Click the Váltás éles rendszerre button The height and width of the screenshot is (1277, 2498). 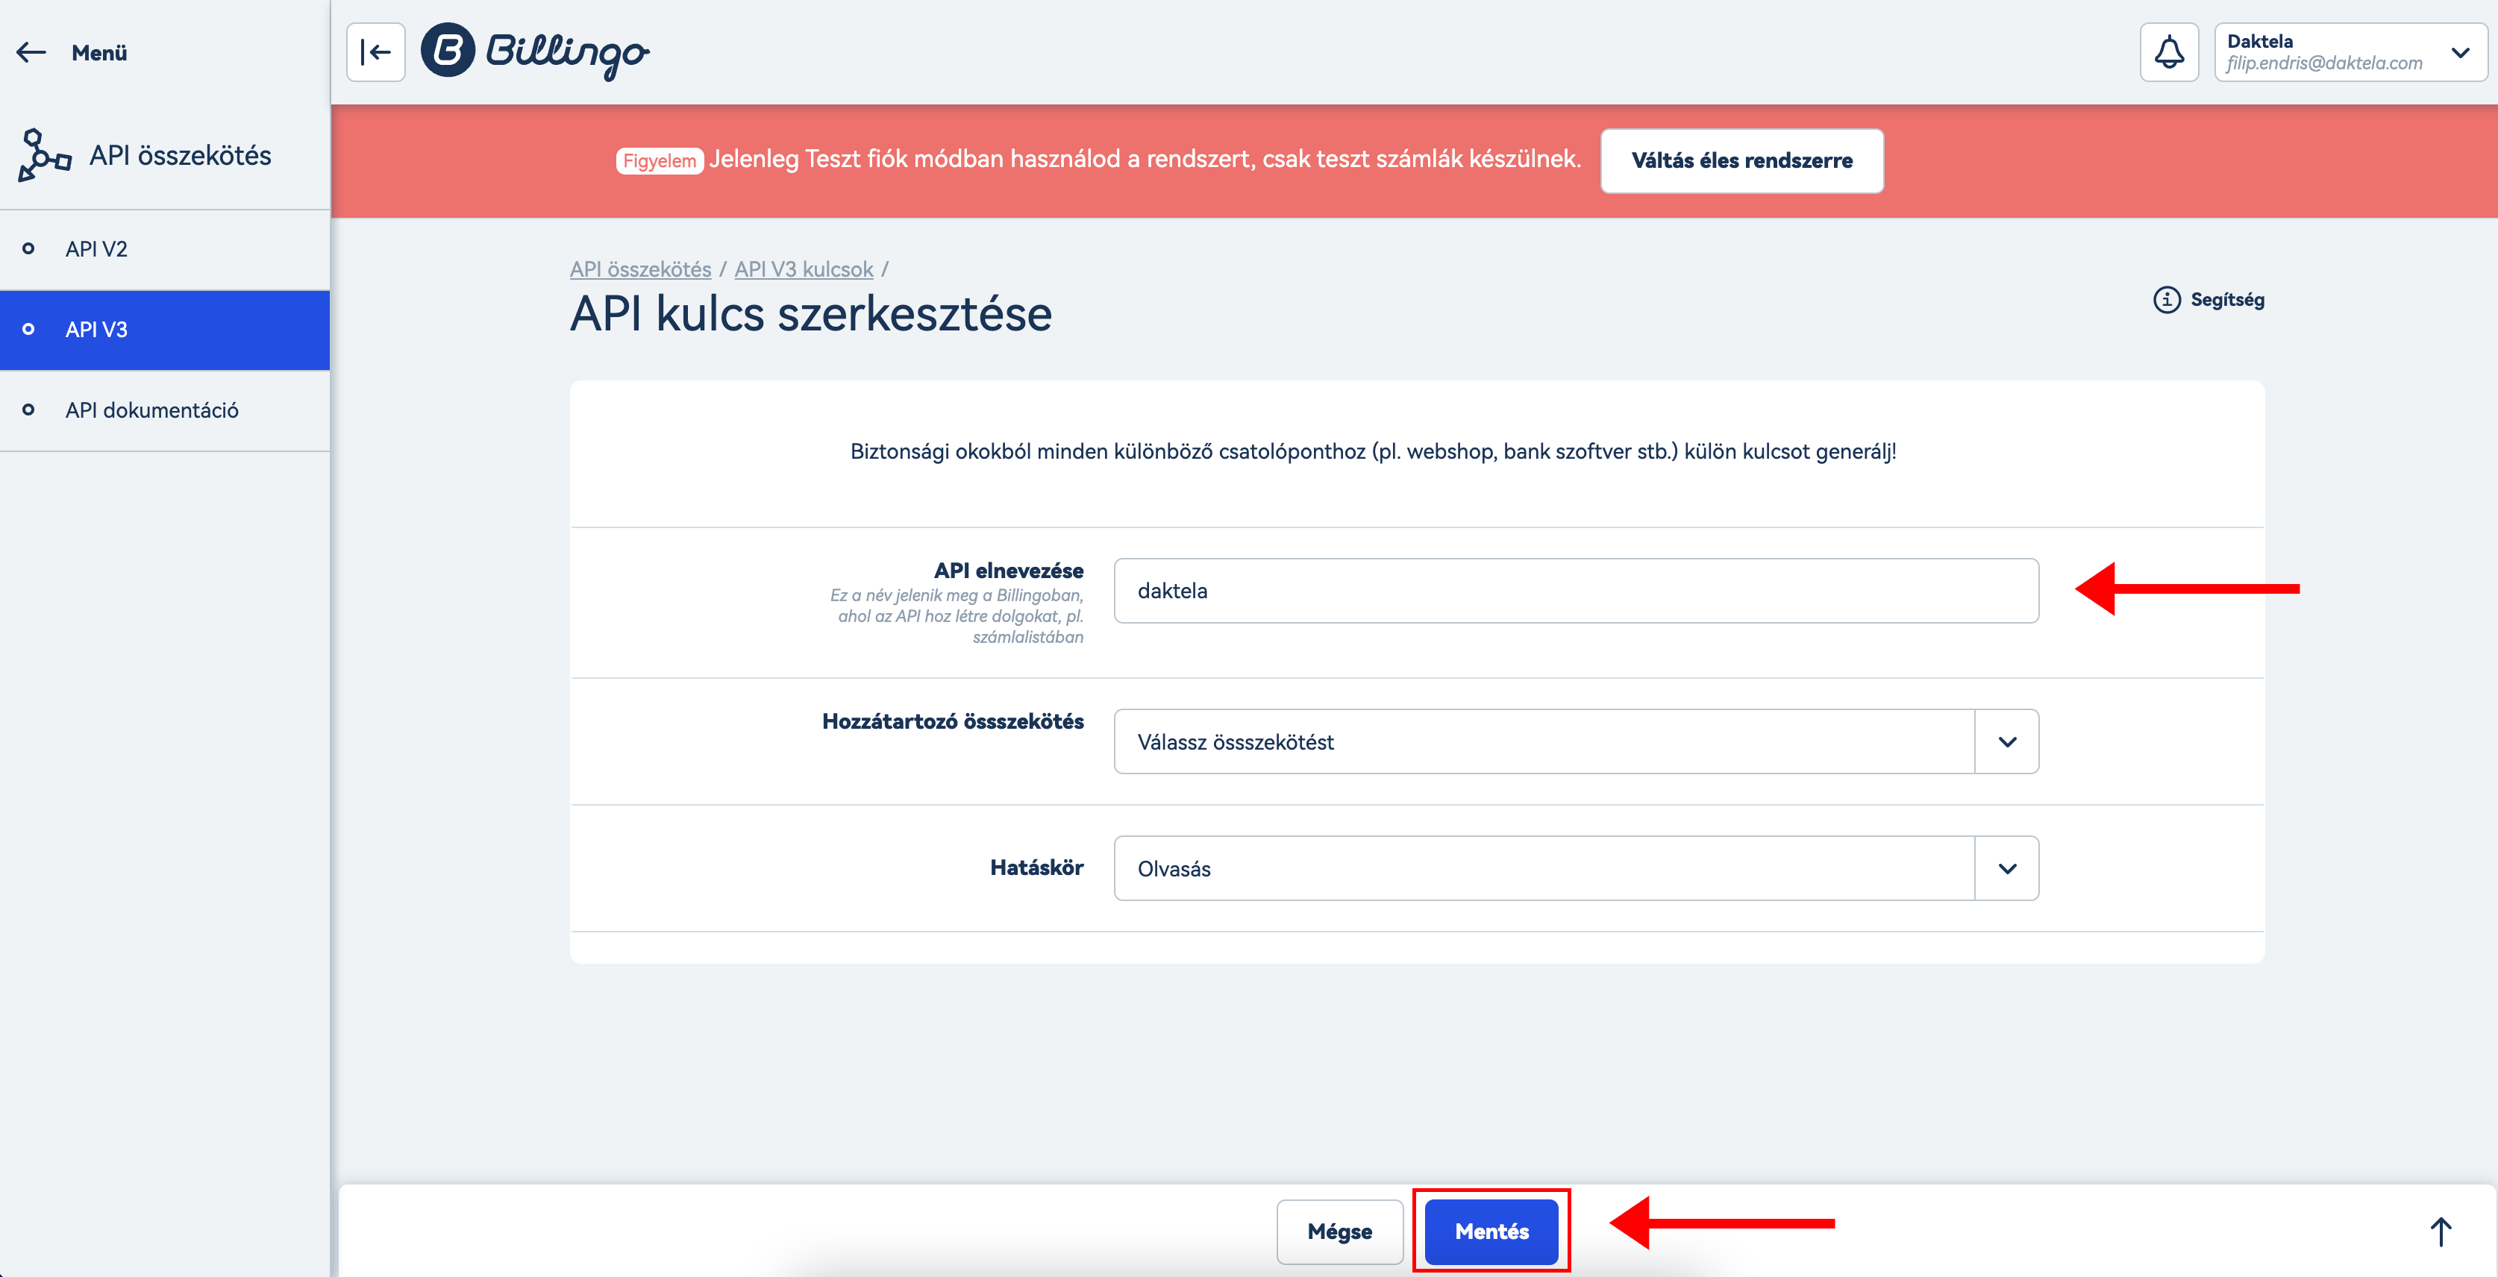point(1741,161)
